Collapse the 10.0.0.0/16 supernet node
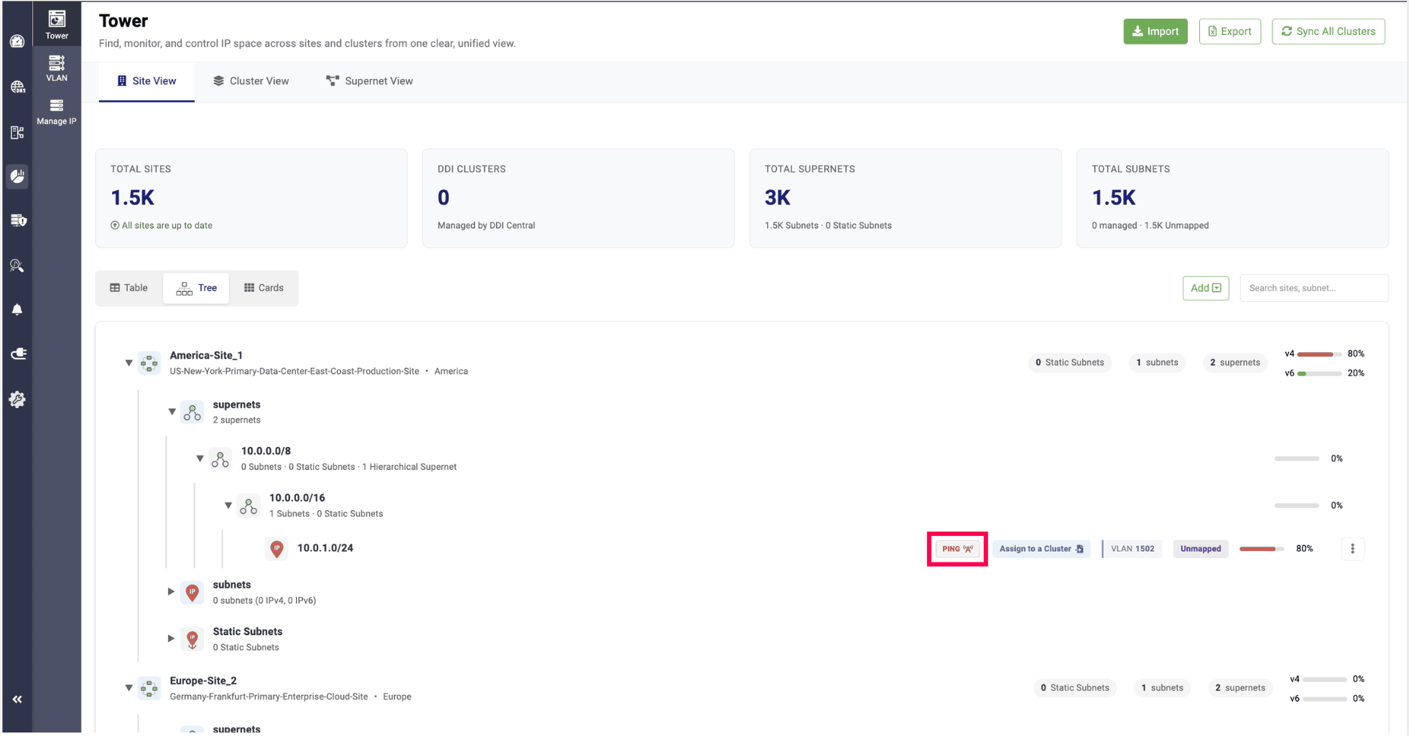This screenshot has height=736, width=1409. [228, 505]
